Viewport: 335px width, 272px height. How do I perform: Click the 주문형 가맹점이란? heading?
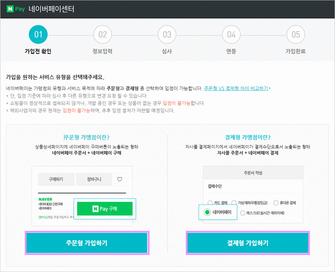coord(87,137)
